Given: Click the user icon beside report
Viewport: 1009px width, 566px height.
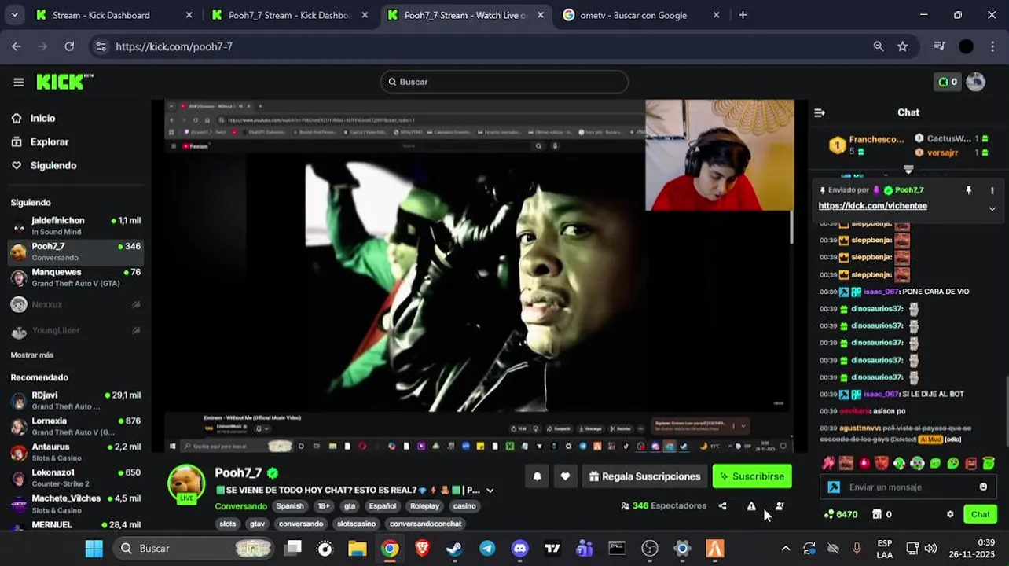Looking at the screenshot, I should coord(780,506).
